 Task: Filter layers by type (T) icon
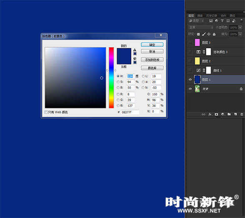[222, 21]
